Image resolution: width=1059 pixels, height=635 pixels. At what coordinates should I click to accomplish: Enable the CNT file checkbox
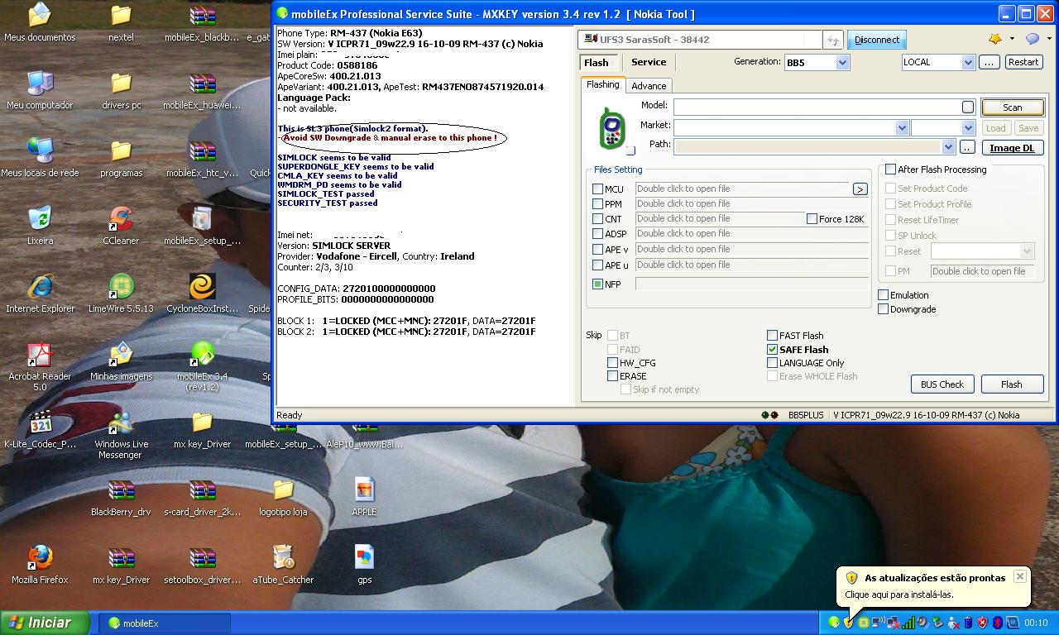(x=597, y=219)
